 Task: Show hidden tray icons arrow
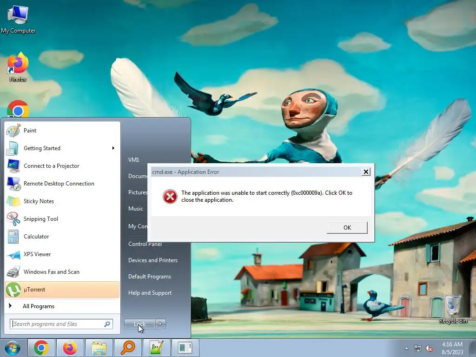tap(406, 349)
